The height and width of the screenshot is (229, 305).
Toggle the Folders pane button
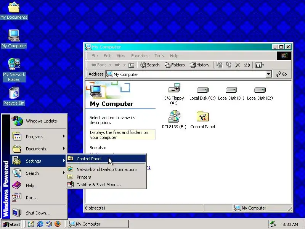point(175,65)
